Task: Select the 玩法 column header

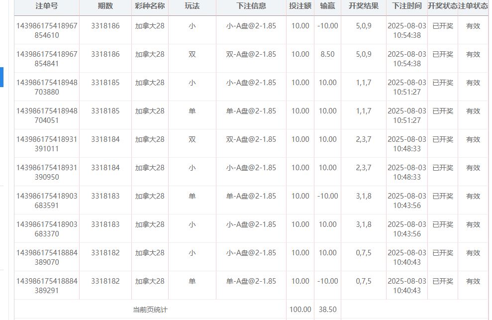Action: point(192,6)
